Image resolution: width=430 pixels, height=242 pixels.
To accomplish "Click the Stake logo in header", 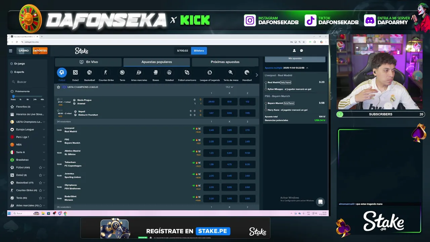I will (81, 51).
